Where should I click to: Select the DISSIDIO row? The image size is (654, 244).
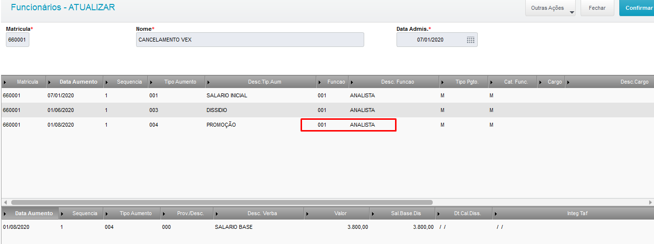tap(327, 110)
